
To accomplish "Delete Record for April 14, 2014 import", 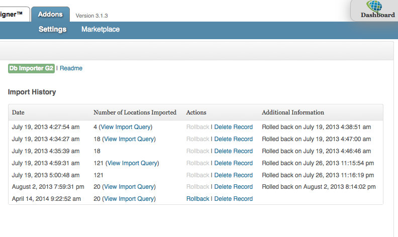I will 233,199.
